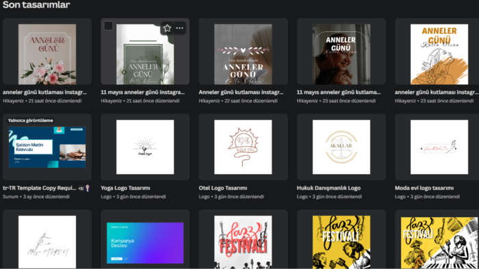Click Sunum • 3 ay önce düzenlendi
This screenshot has height=269, width=479.
pyautogui.click(x=36, y=197)
